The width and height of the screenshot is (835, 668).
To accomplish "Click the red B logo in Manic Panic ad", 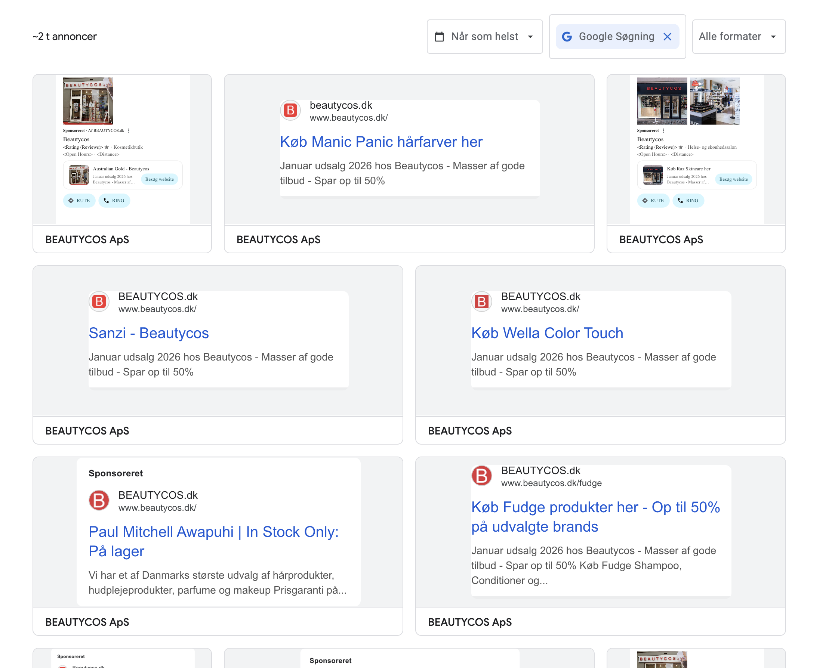I will coord(290,111).
